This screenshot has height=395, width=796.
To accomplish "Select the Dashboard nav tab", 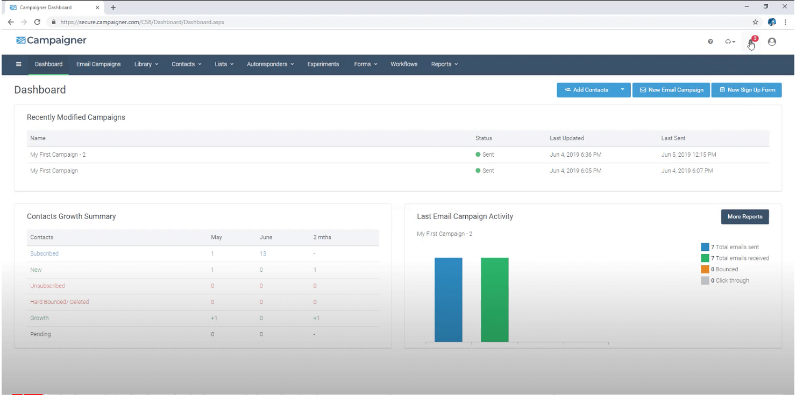I will coord(49,64).
